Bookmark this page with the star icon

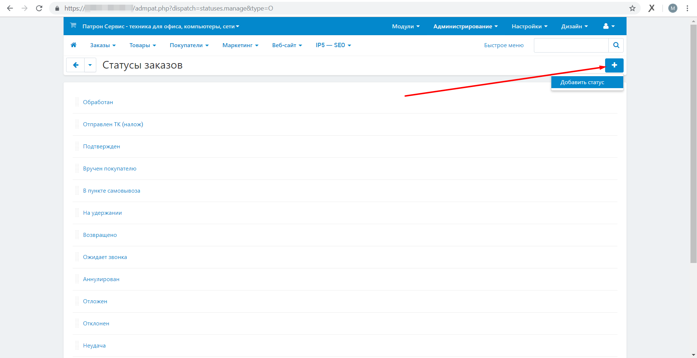(x=632, y=8)
